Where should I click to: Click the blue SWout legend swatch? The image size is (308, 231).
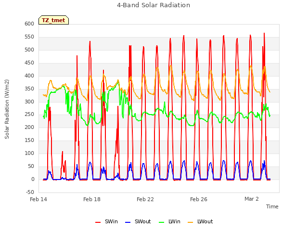click(128, 222)
